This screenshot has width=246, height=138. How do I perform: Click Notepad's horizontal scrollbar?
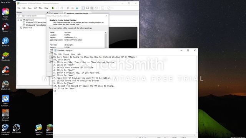coord(125,135)
